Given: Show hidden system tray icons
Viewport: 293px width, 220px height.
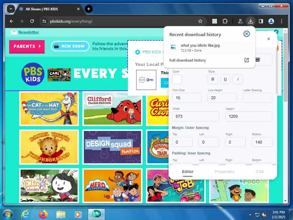Looking at the screenshot, I should [250, 215].
